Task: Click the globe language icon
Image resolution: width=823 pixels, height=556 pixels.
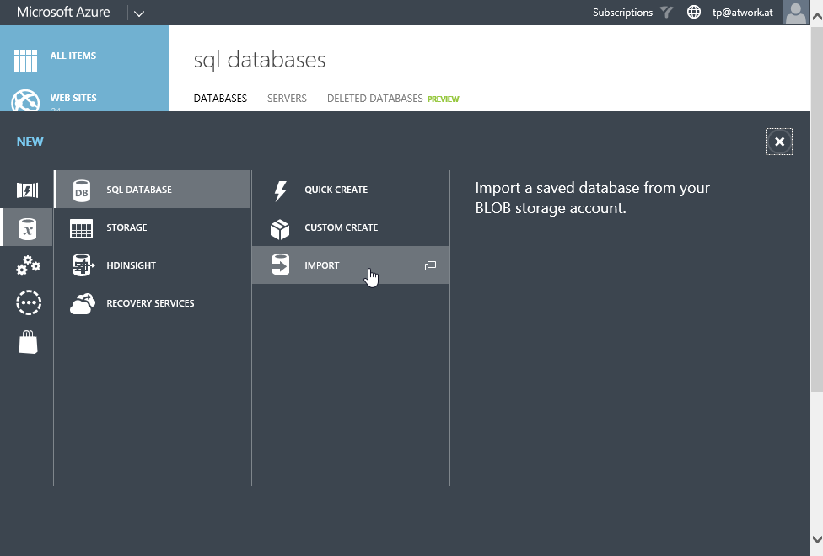Action: 694,13
